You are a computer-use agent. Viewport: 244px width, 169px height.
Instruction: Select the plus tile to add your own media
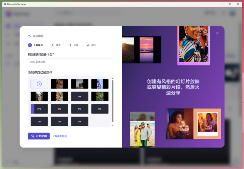(x=39, y=84)
